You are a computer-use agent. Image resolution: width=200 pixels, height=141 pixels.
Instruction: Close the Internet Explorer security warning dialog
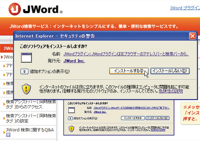pos(193,36)
